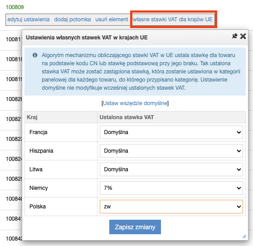
Task: Open the Francja VAT rate dropdown
Action: [x=171, y=132]
